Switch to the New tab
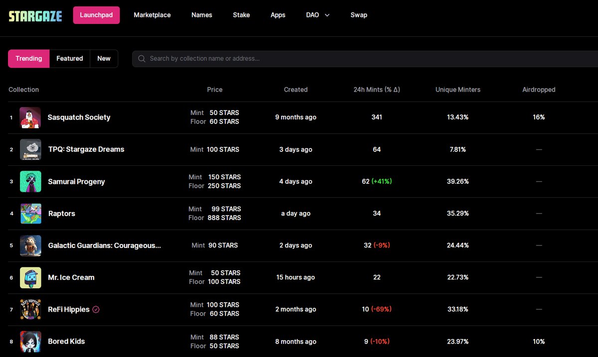Image resolution: width=598 pixels, height=357 pixels. pos(104,59)
